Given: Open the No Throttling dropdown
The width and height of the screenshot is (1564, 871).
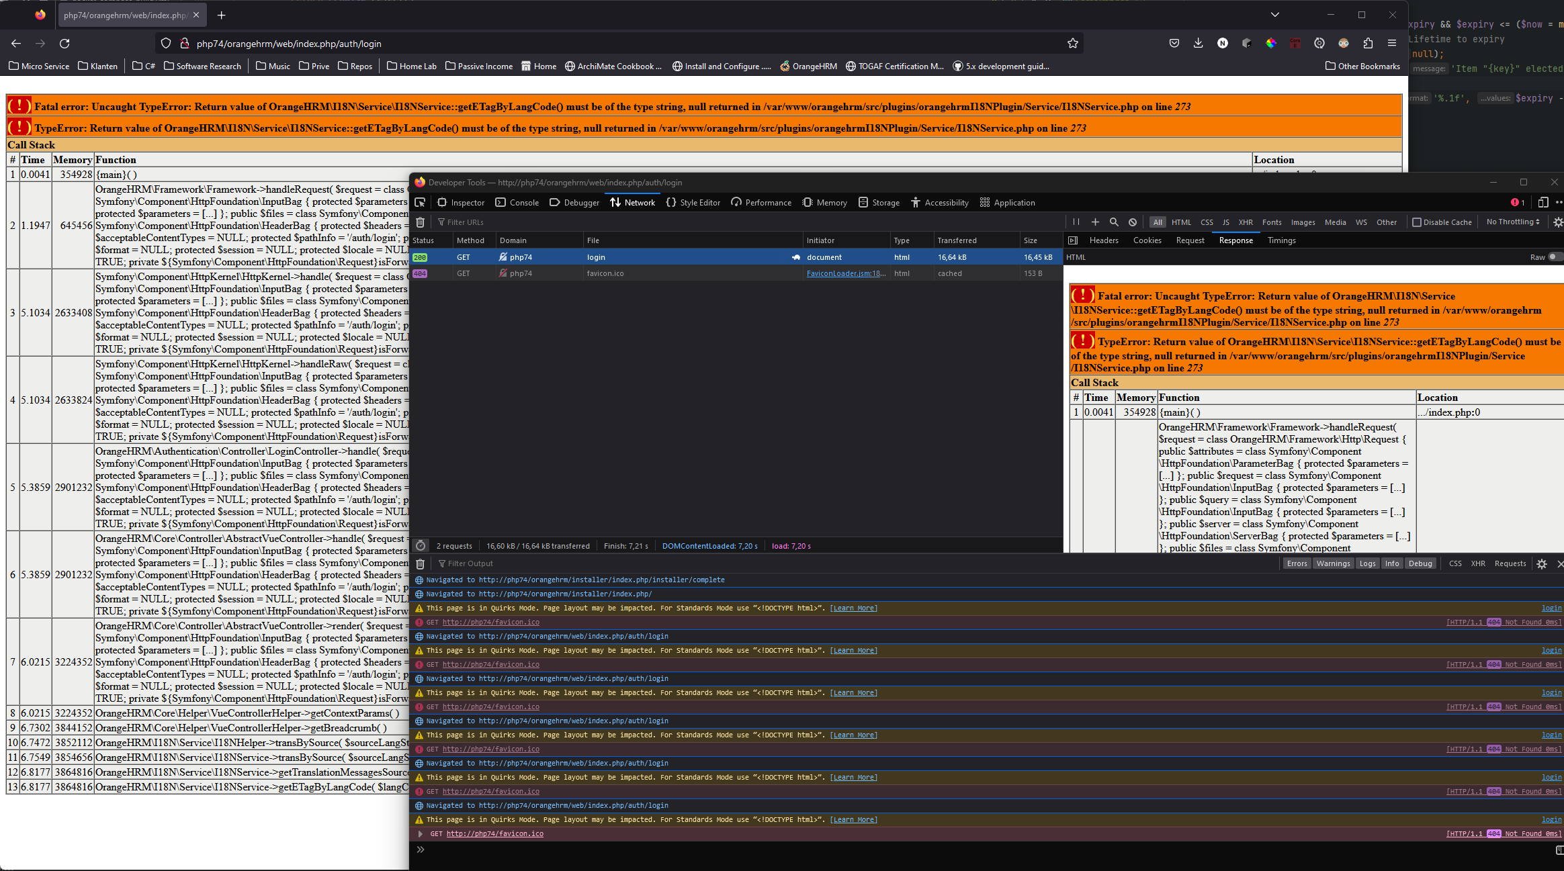Looking at the screenshot, I should pos(1511,222).
